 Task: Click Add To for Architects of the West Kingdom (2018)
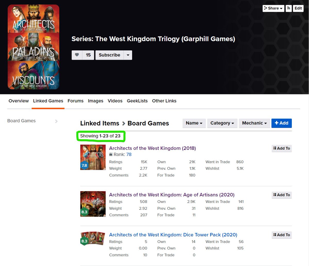pos(282,148)
